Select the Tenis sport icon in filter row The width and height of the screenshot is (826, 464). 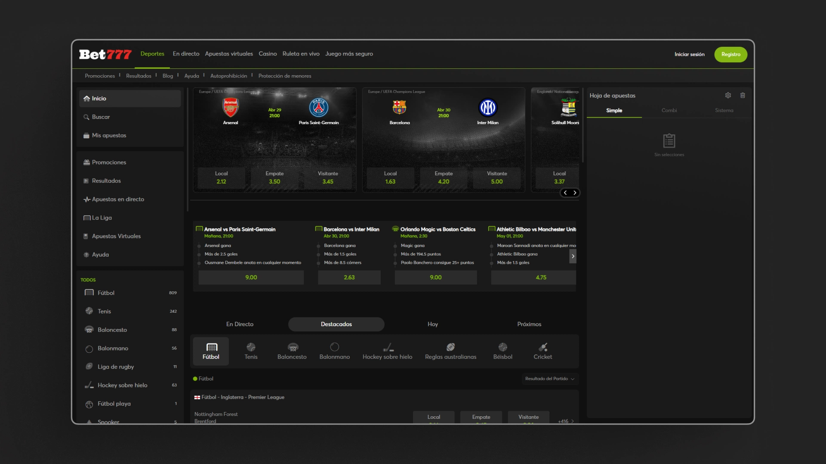pos(251,347)
